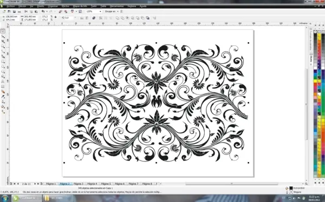Click the Undo arrow icon
Screen dimensions: 325x202
click(43, 11)
